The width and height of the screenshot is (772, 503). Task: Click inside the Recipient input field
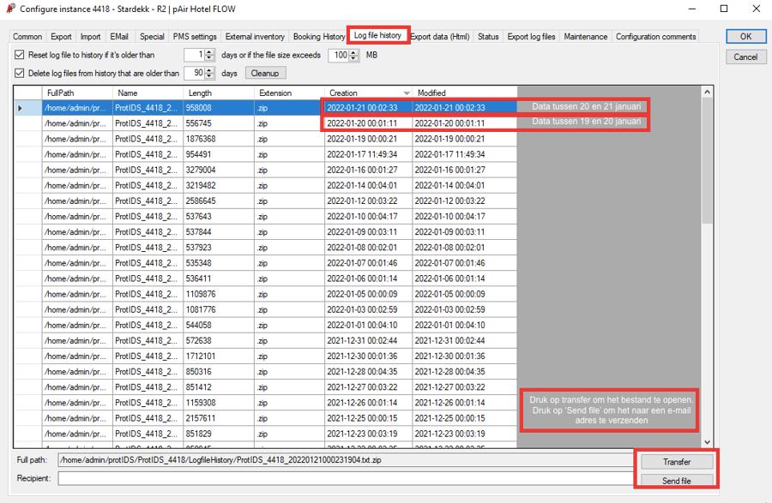[x=343, y=479]
